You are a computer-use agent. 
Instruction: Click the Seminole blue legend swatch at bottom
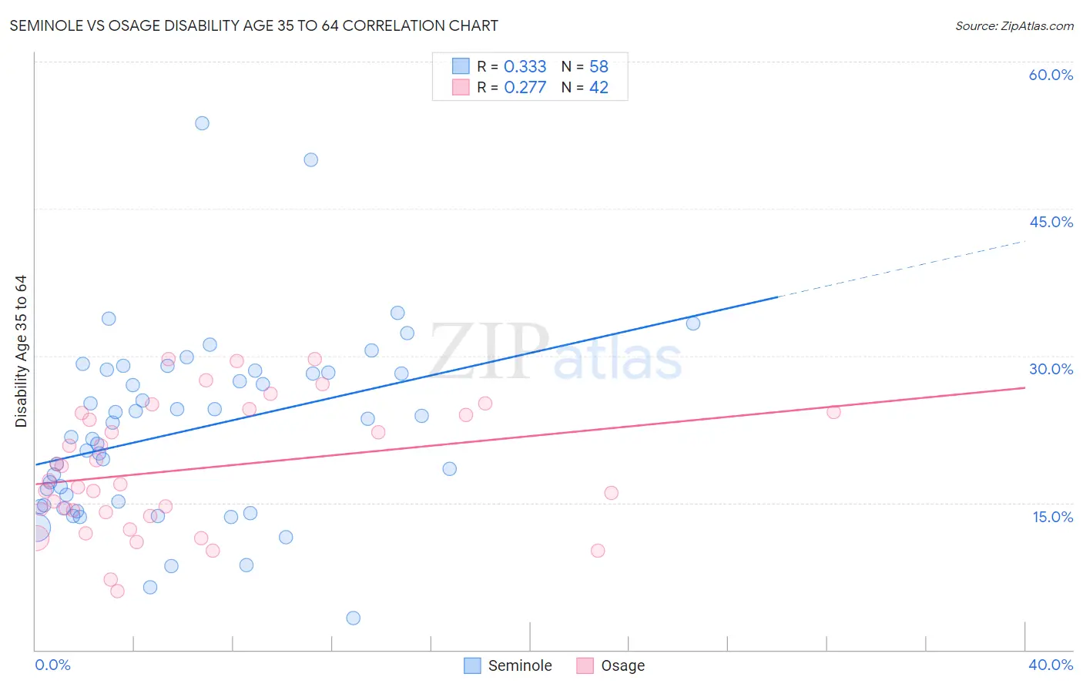pos(472,665)
